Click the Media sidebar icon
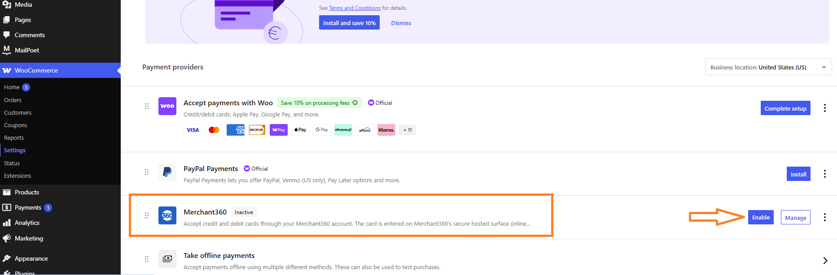Screen dimensions: 837x275 click(7, 4)
